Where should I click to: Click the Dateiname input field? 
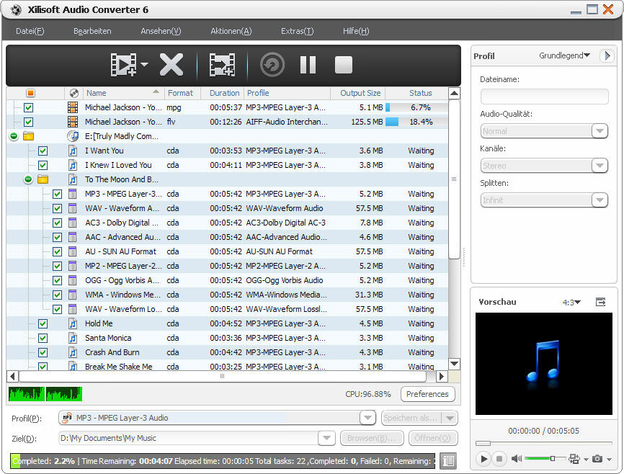coord(544,96)
